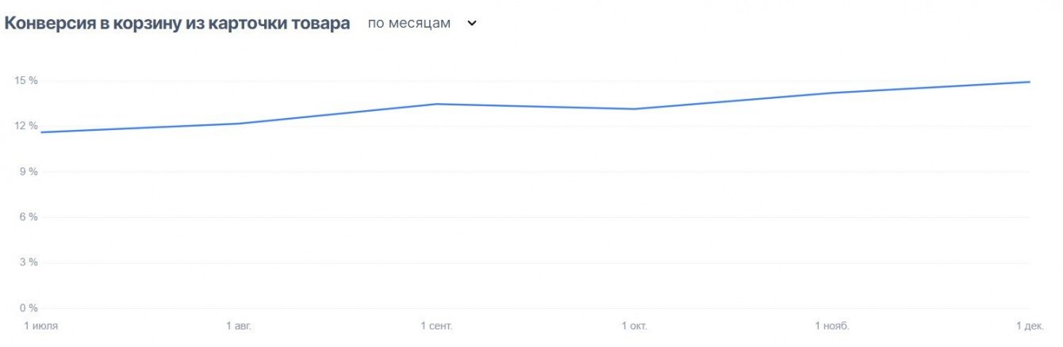Click the line's data point above 1 сент.
Viewport: 1063px width, 347px height.
tap(436, 104)
